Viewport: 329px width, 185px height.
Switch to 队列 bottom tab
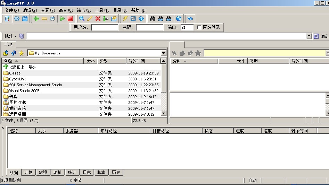point(14,173)
